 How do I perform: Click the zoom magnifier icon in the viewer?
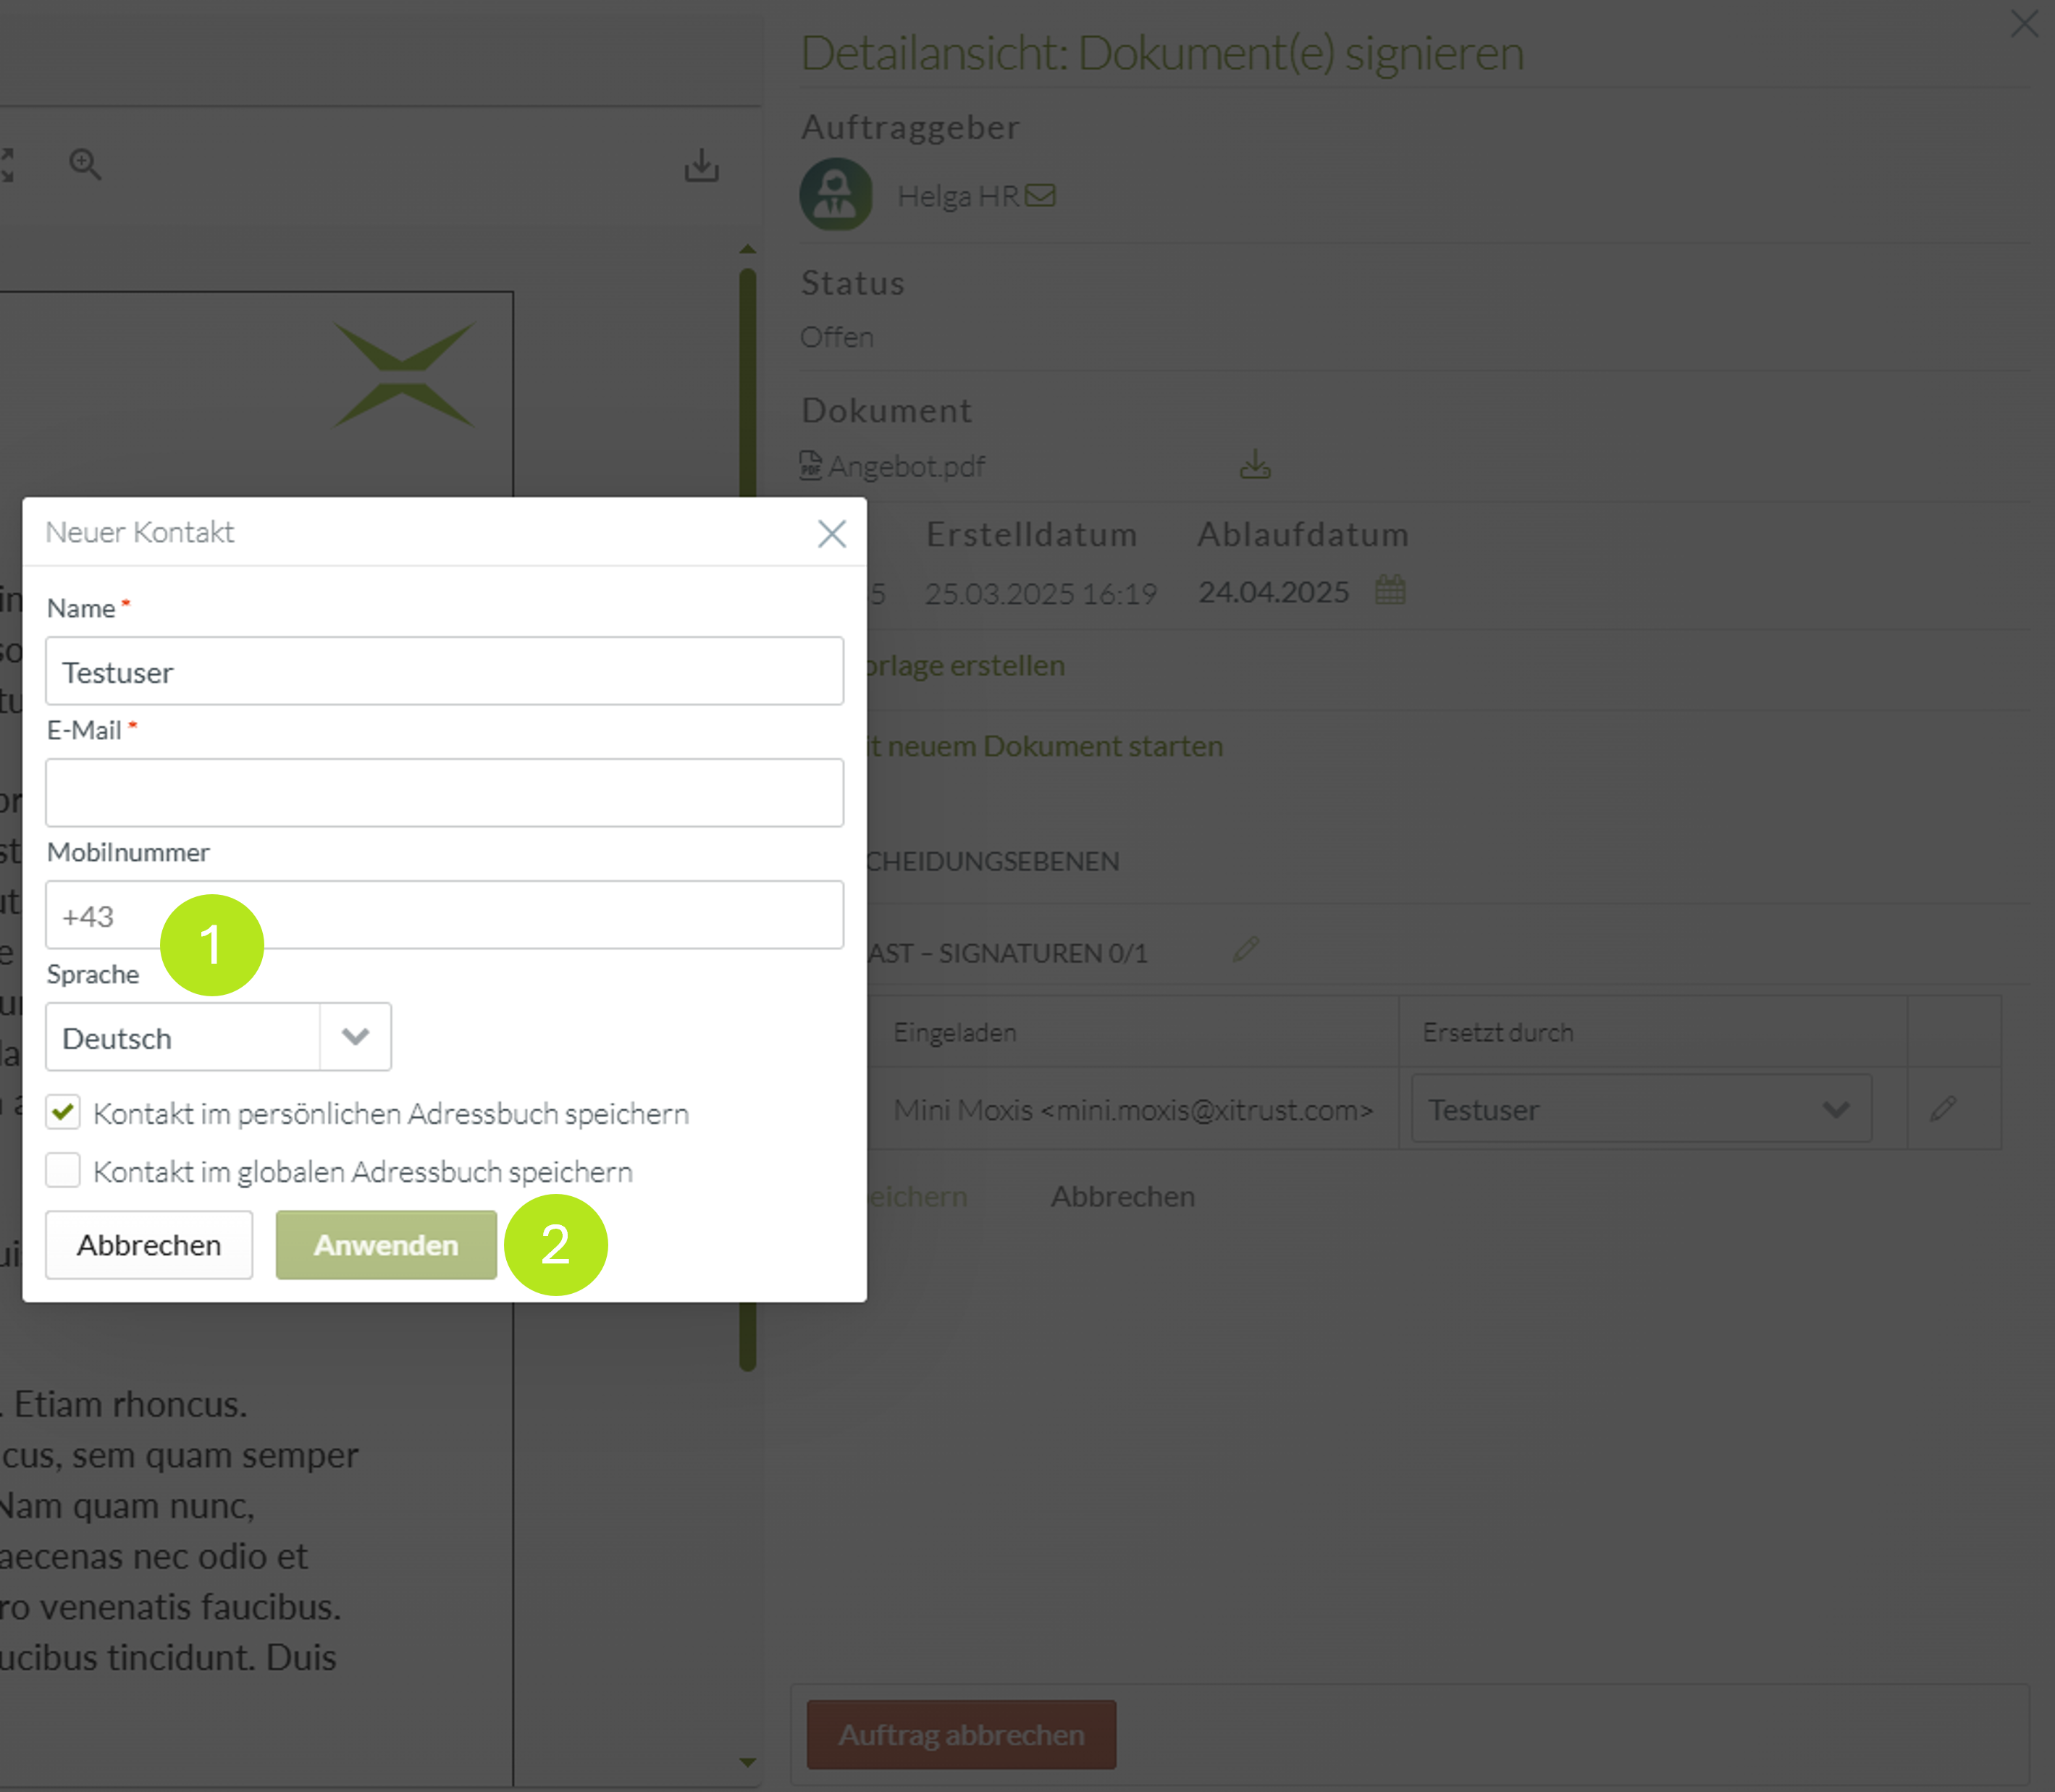coord(85,164)
